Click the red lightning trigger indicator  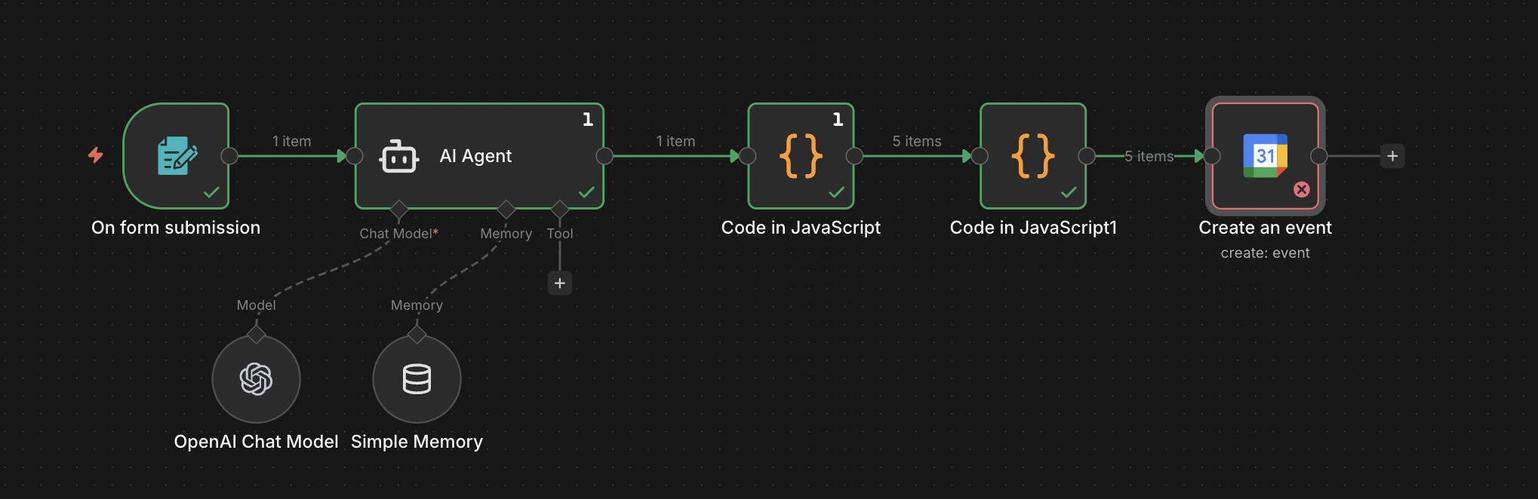pyautogui.click(x=96, y=155)
